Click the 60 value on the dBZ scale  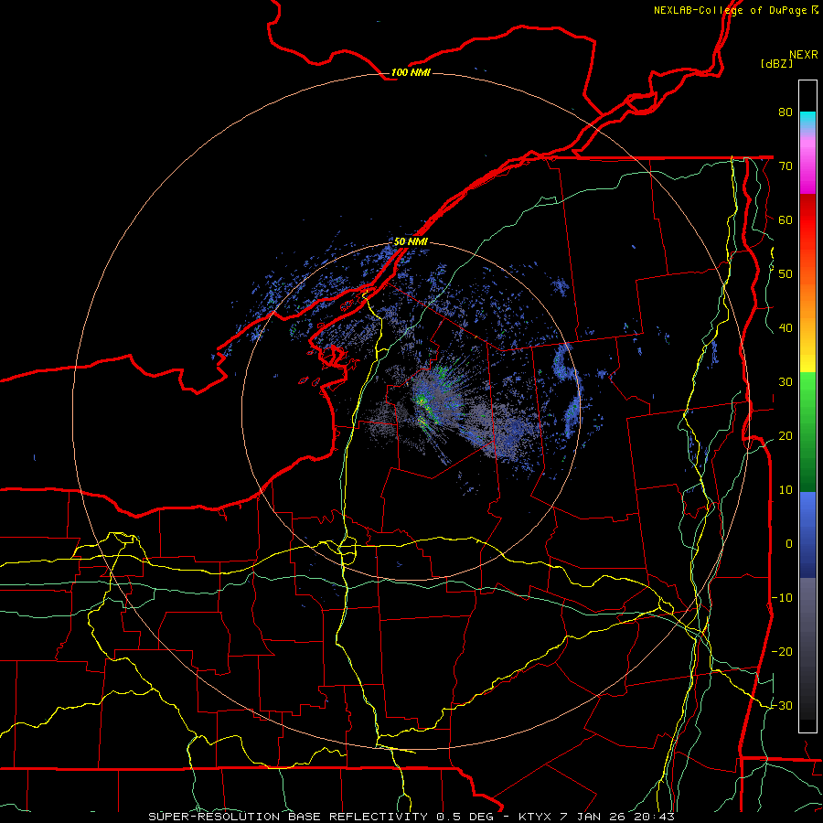786,219
